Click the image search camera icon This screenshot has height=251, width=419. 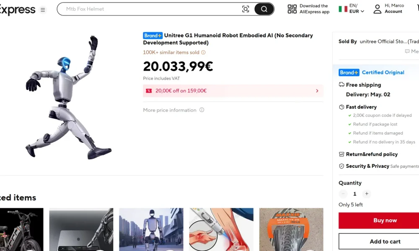(x=245, y=9)
